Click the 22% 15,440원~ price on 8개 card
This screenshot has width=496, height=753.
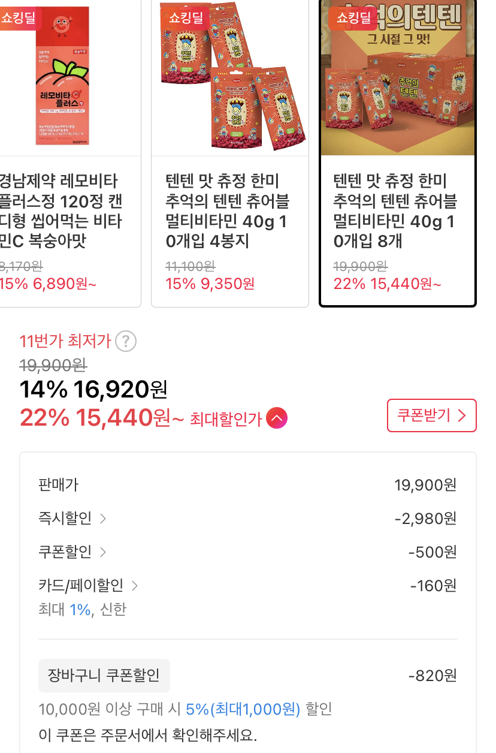(386, 283)
